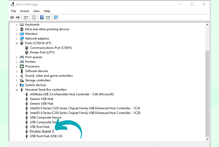Select Communications Port (COM1)

[x=51, y=48]
